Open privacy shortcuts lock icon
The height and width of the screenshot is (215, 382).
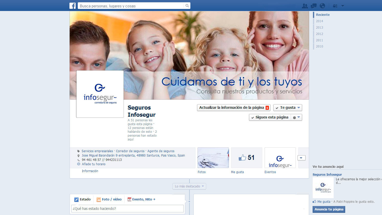tap(335, 6)
